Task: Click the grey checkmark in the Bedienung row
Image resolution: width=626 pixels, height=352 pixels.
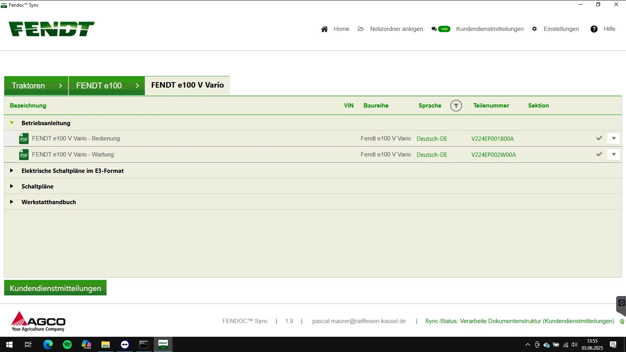Action: [x=599, y=138]
